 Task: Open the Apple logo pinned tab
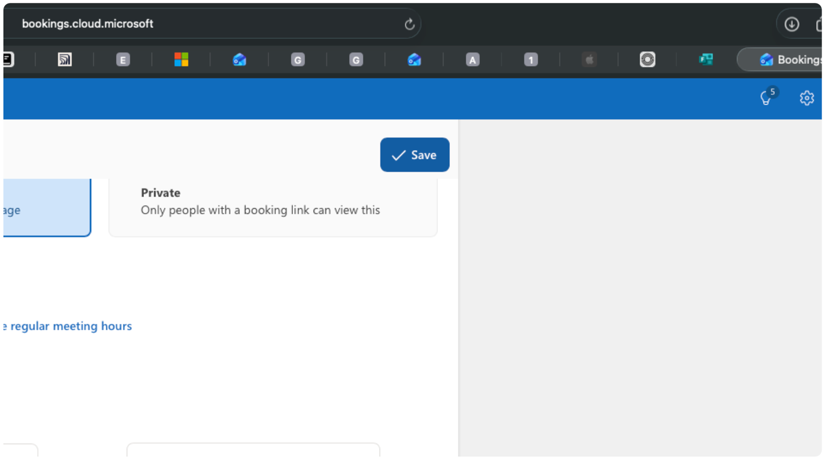[589, 59]
